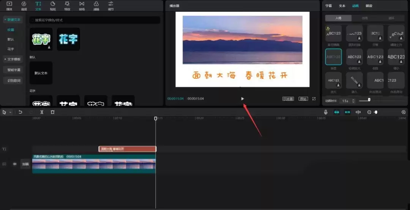Switch to the 字幕 subtitle tab
Screen dimensions: 410x210
point(329,6)
